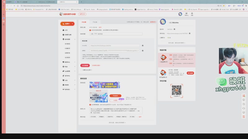Expand the 互动管理 sidebar chevron

(75, 71)
